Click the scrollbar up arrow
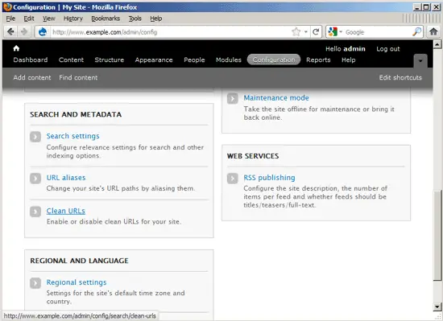443x321 pixels. (x=437, y=44)
